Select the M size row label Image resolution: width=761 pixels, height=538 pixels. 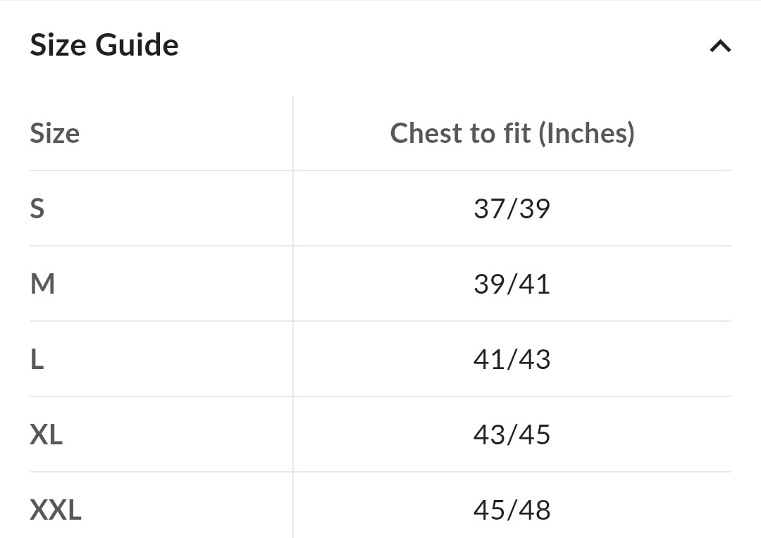point(43,284)
